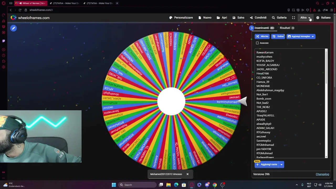Click the Windows taskbar search box

coord(137,185)
